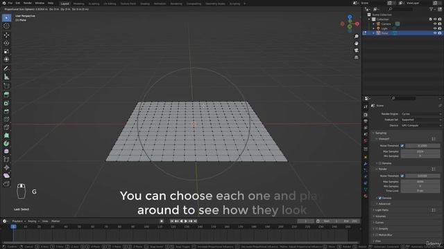
Task: Select the Add Cube tool
Action: click(6, 86)
